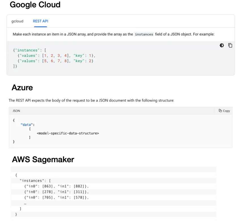
Task: Toggle dark theme for the Google code block
Action: 222,45
